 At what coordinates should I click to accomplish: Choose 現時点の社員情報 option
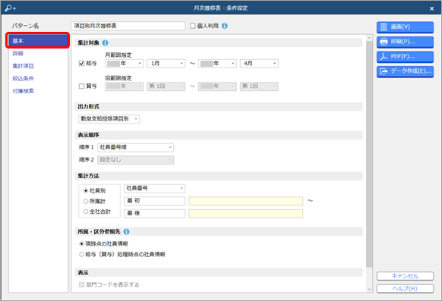81,243
